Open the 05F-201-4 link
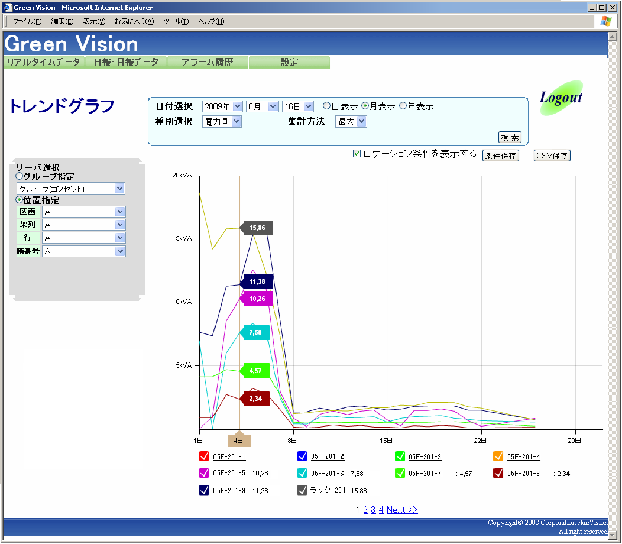Image resolution: width=622 pixels, height=544 pixels. (x=524, y=456)
